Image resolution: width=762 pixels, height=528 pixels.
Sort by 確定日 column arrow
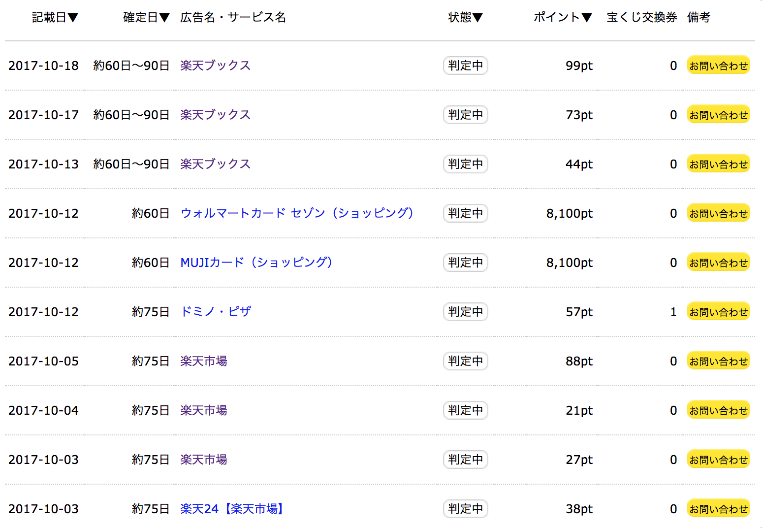pos(164,18)
